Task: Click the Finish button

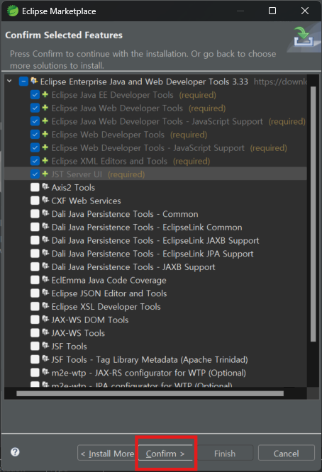Action: tap(225, 453)
